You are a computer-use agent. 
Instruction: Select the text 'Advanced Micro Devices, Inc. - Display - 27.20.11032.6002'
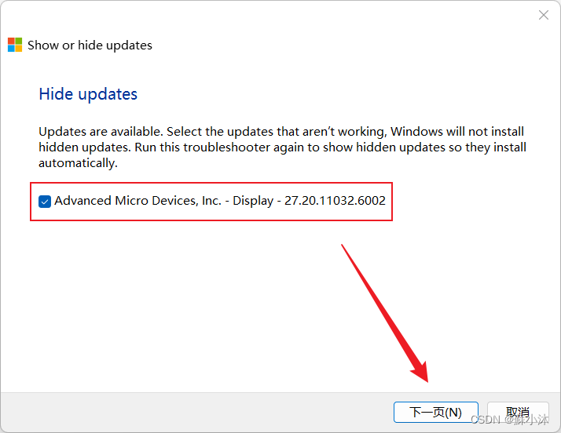pyautogui.click(x=220, y=201)
